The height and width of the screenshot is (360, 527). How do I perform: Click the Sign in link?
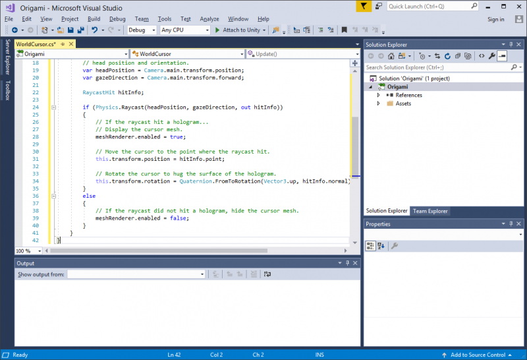coord(496,19)
